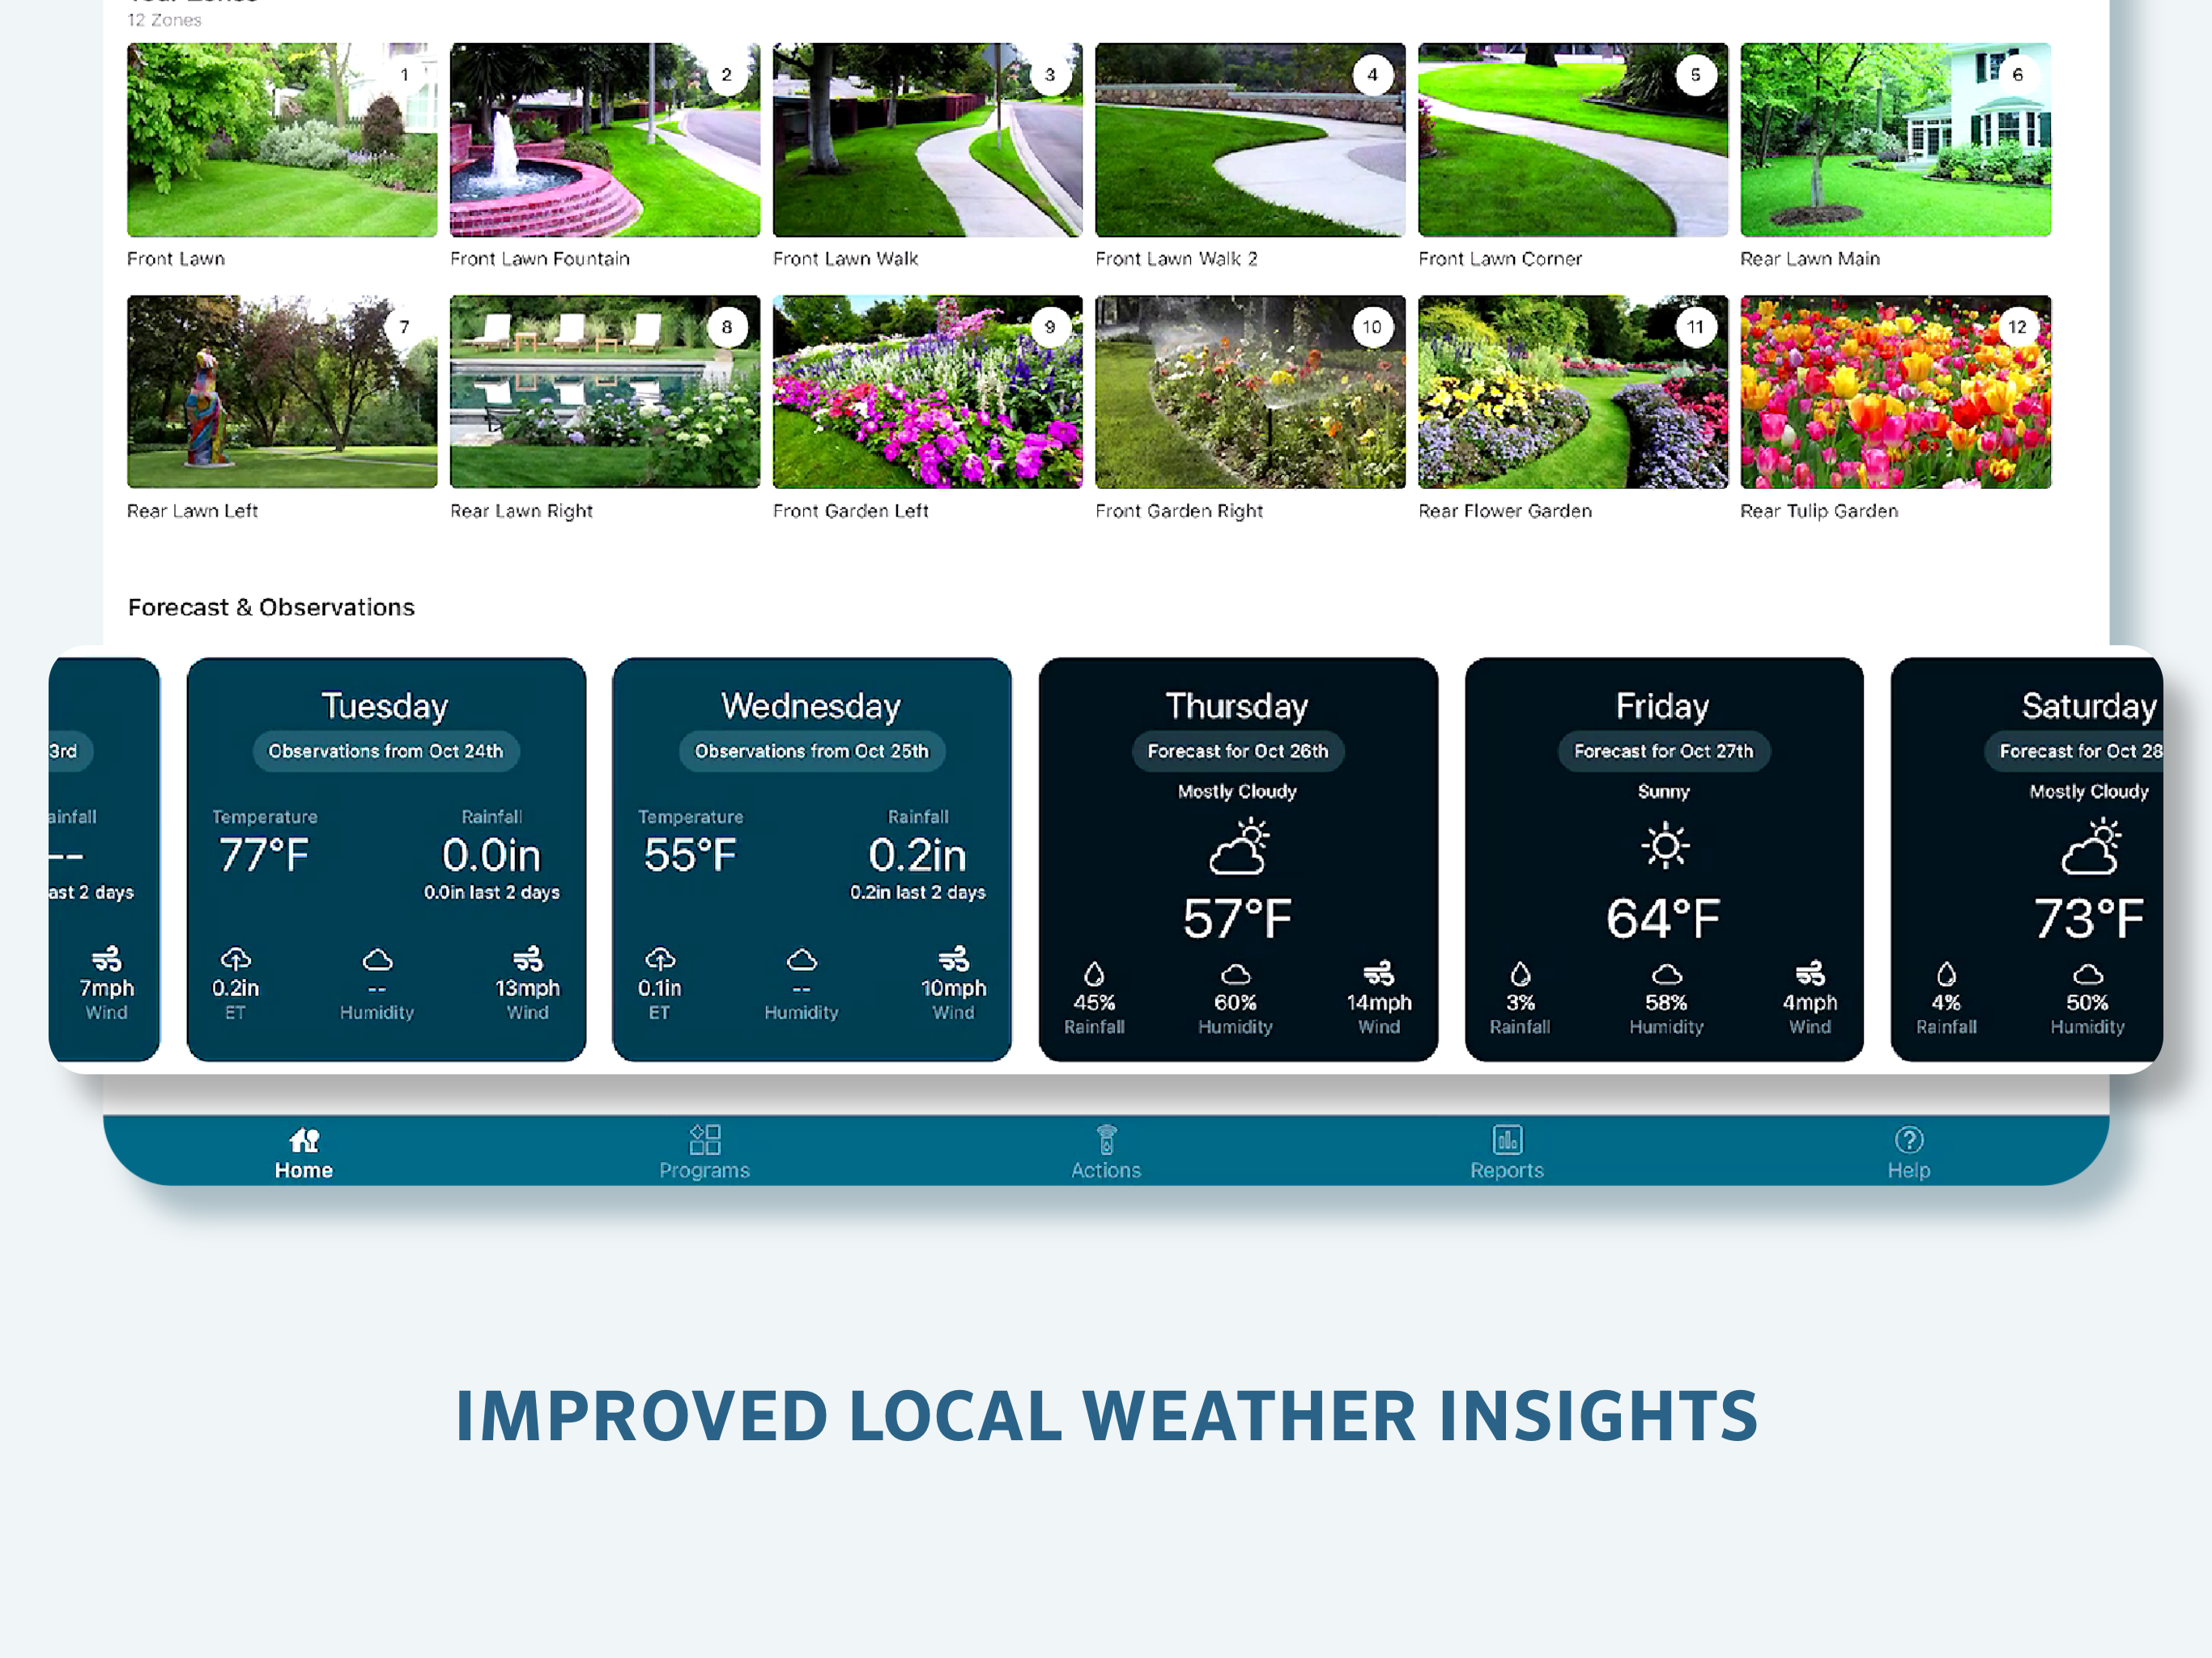Open the Rear Lawn Right zone thumbnail
The image size is (2212, 1658).
coord(604,392)
